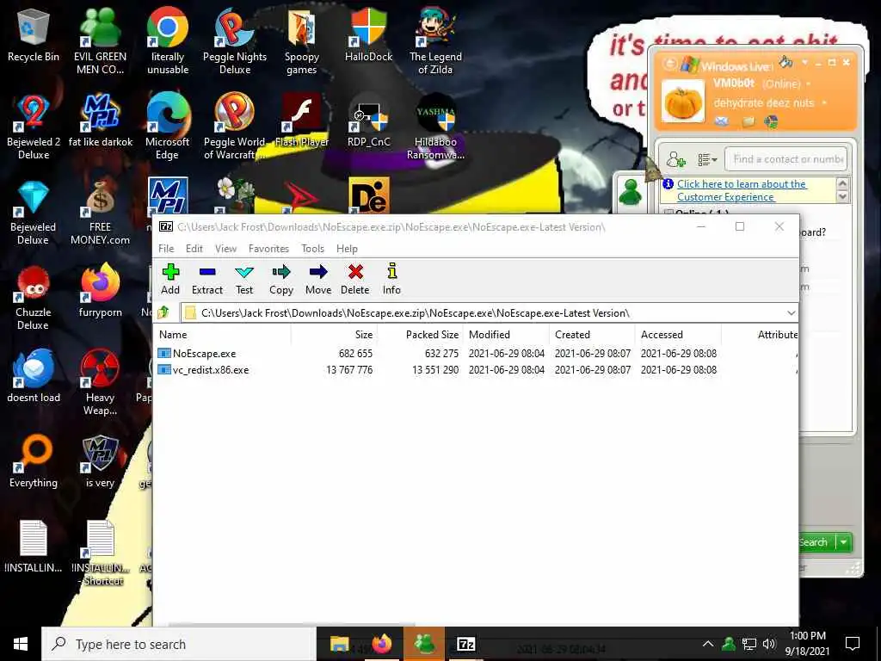Open File Explorer from taskbar
Image resolution: width=881 pixels, height=661 pixels.
(x=339, y=644)
